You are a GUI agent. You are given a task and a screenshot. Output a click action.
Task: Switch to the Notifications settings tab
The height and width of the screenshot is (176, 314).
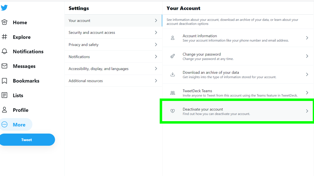point(113,57)
